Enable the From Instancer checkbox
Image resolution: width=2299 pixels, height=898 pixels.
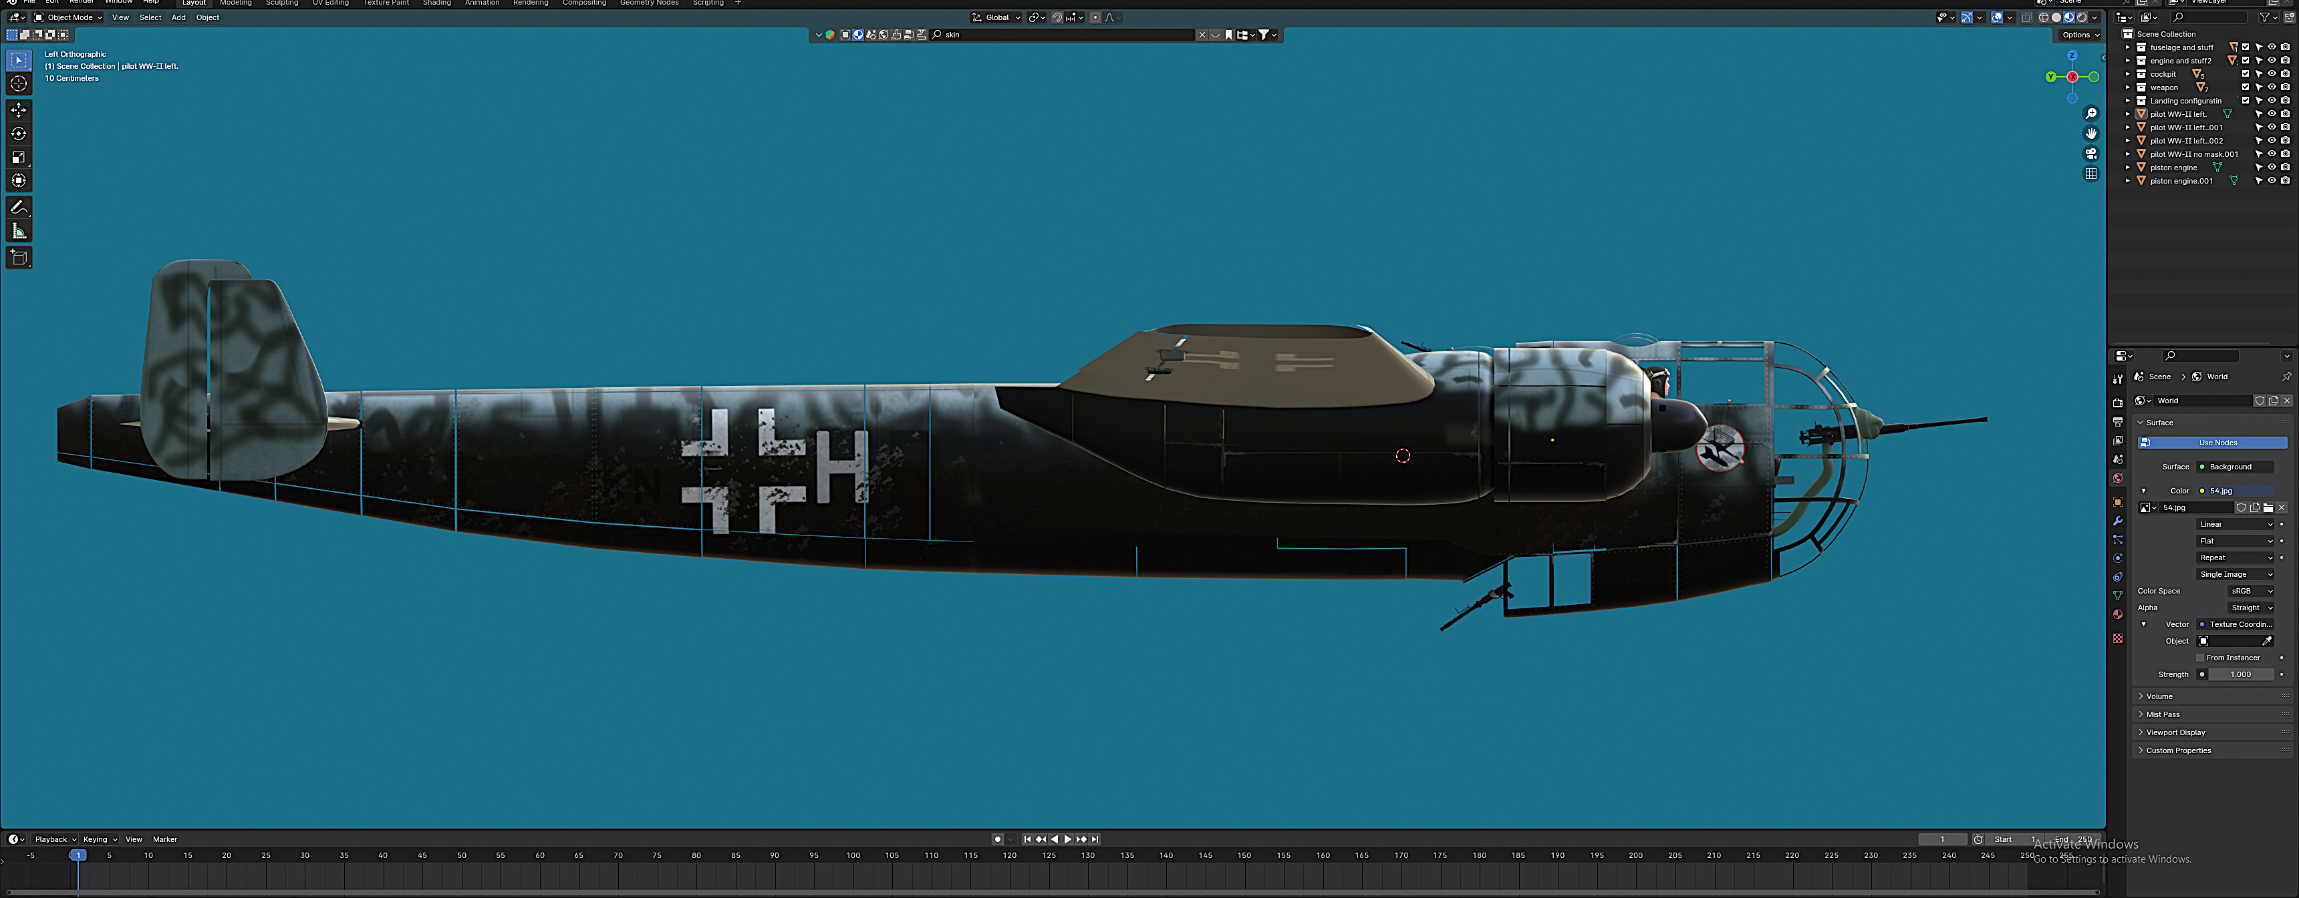[2201, 658]
